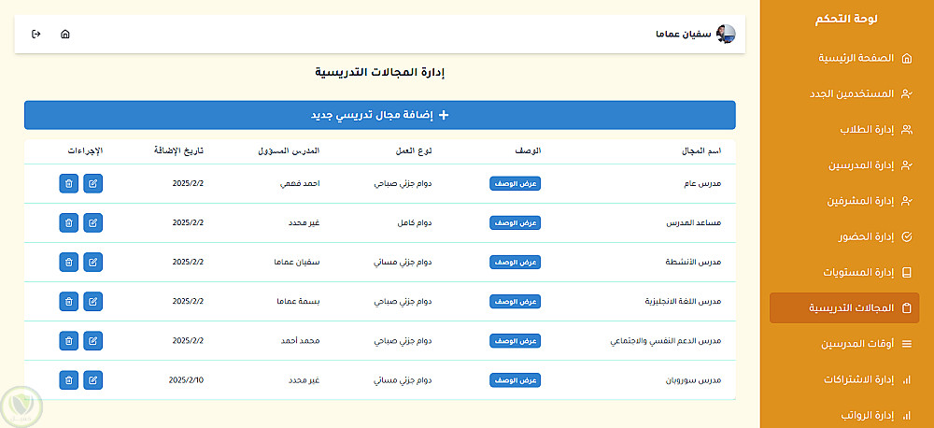Add a new teaching field (إضافة مجال تدريسي جديد)
The image size is (934, 428).
pyautogui.click(x=380, y=115)
